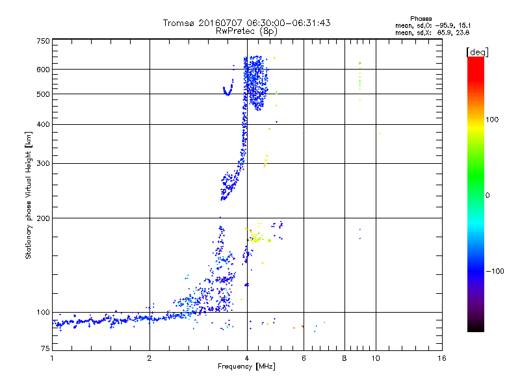Click the x-axis label '8'
This screenshot has height=390, width=520.
point(344,358)
